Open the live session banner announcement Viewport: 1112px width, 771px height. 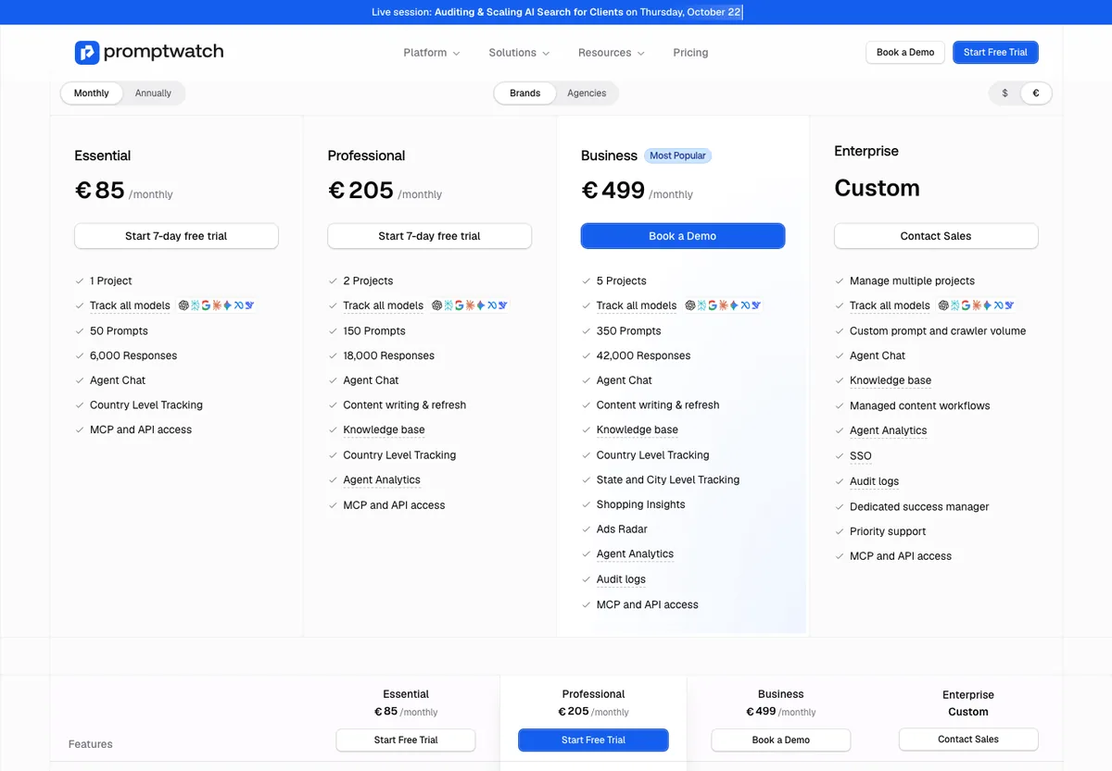(556, 12)
